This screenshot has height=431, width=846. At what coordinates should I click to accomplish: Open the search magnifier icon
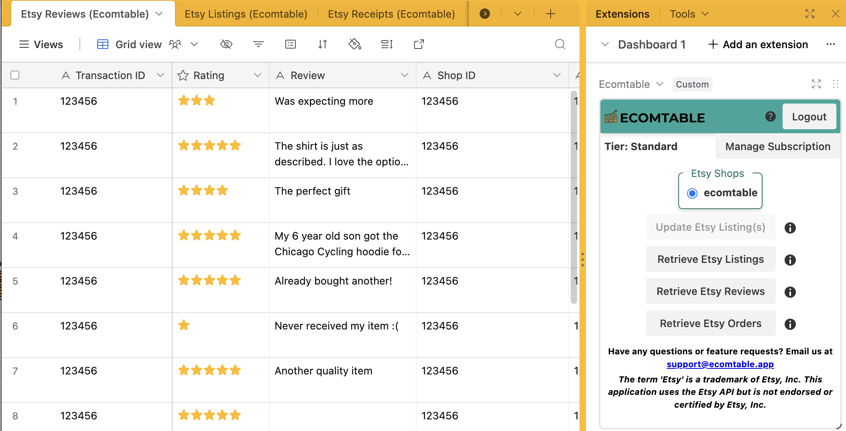560,44
